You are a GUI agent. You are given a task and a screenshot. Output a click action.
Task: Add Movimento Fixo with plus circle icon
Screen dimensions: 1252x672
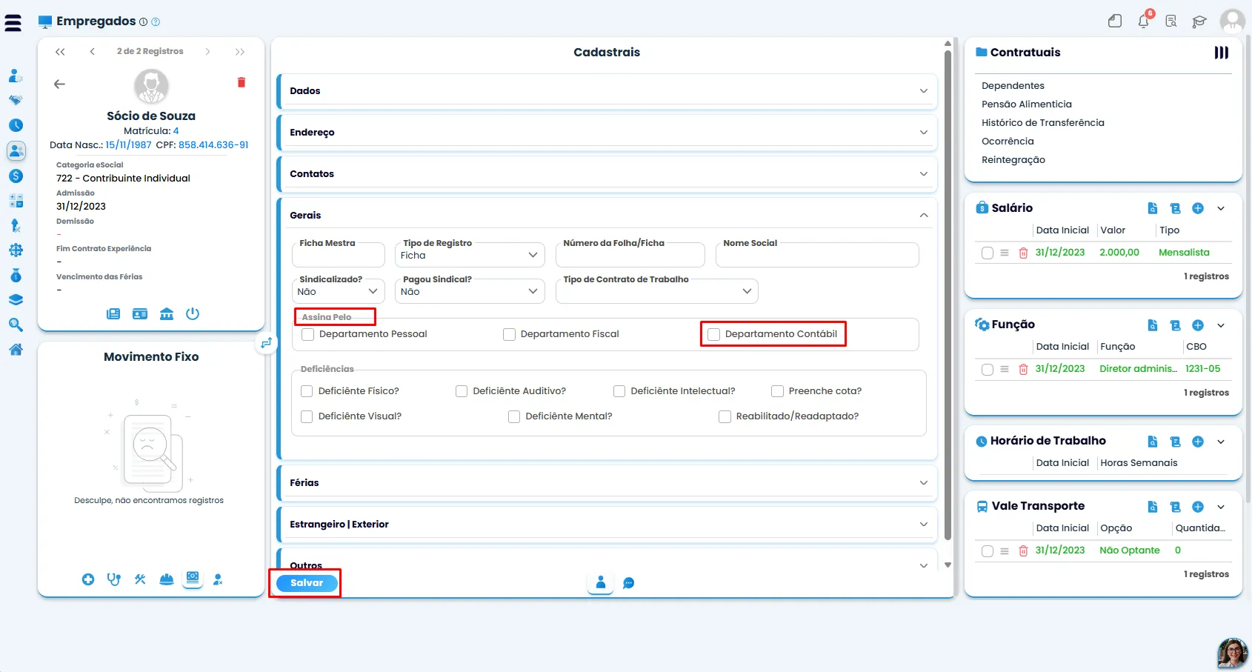[x=88, y=579]
